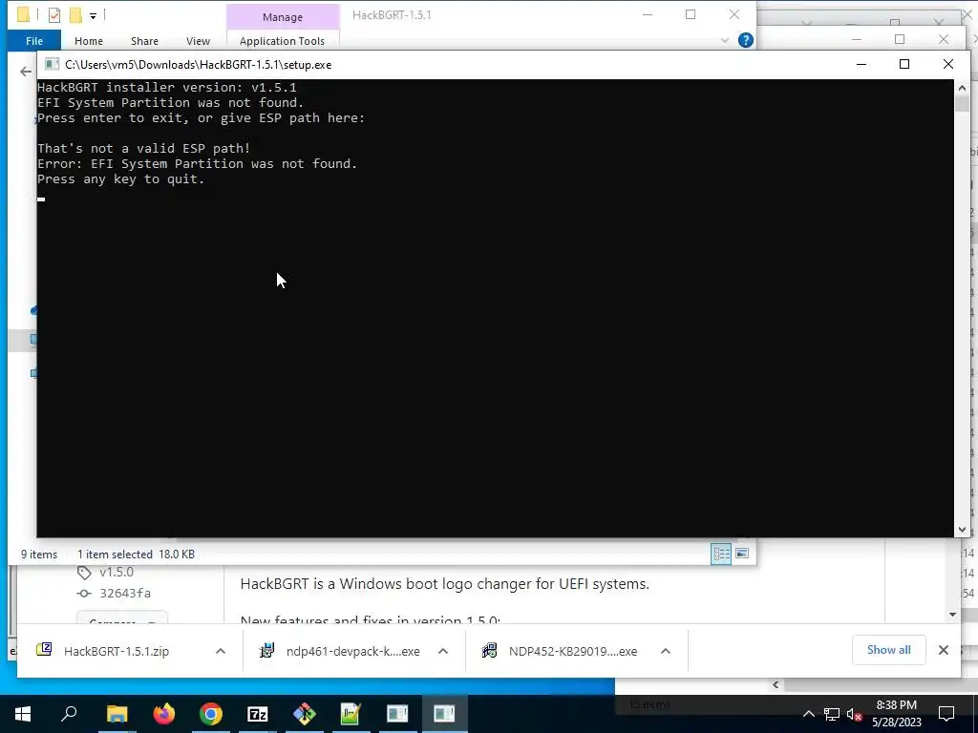
Task: Switch to the first console taskbar window
Action: [397, 714]
